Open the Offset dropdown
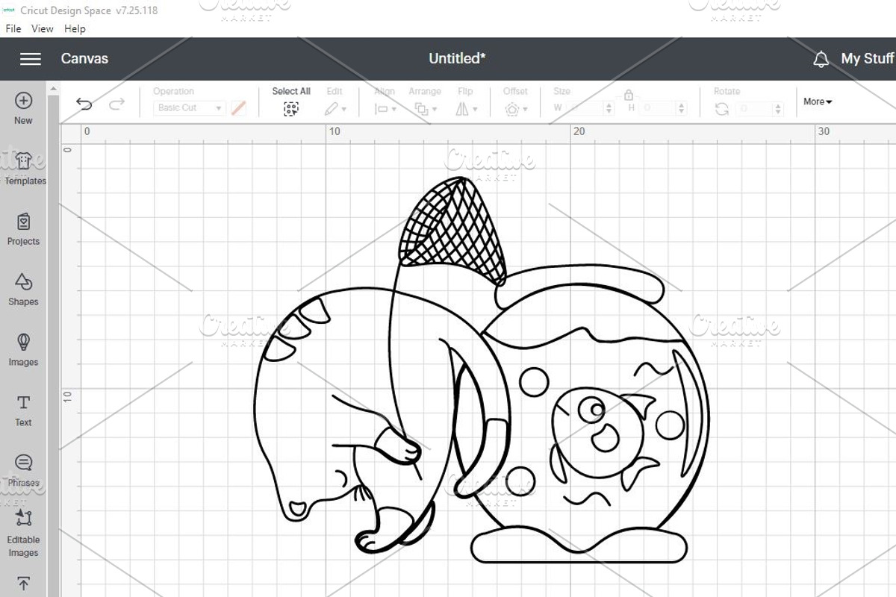Screen dimensions: 896x597 [516, 109]
